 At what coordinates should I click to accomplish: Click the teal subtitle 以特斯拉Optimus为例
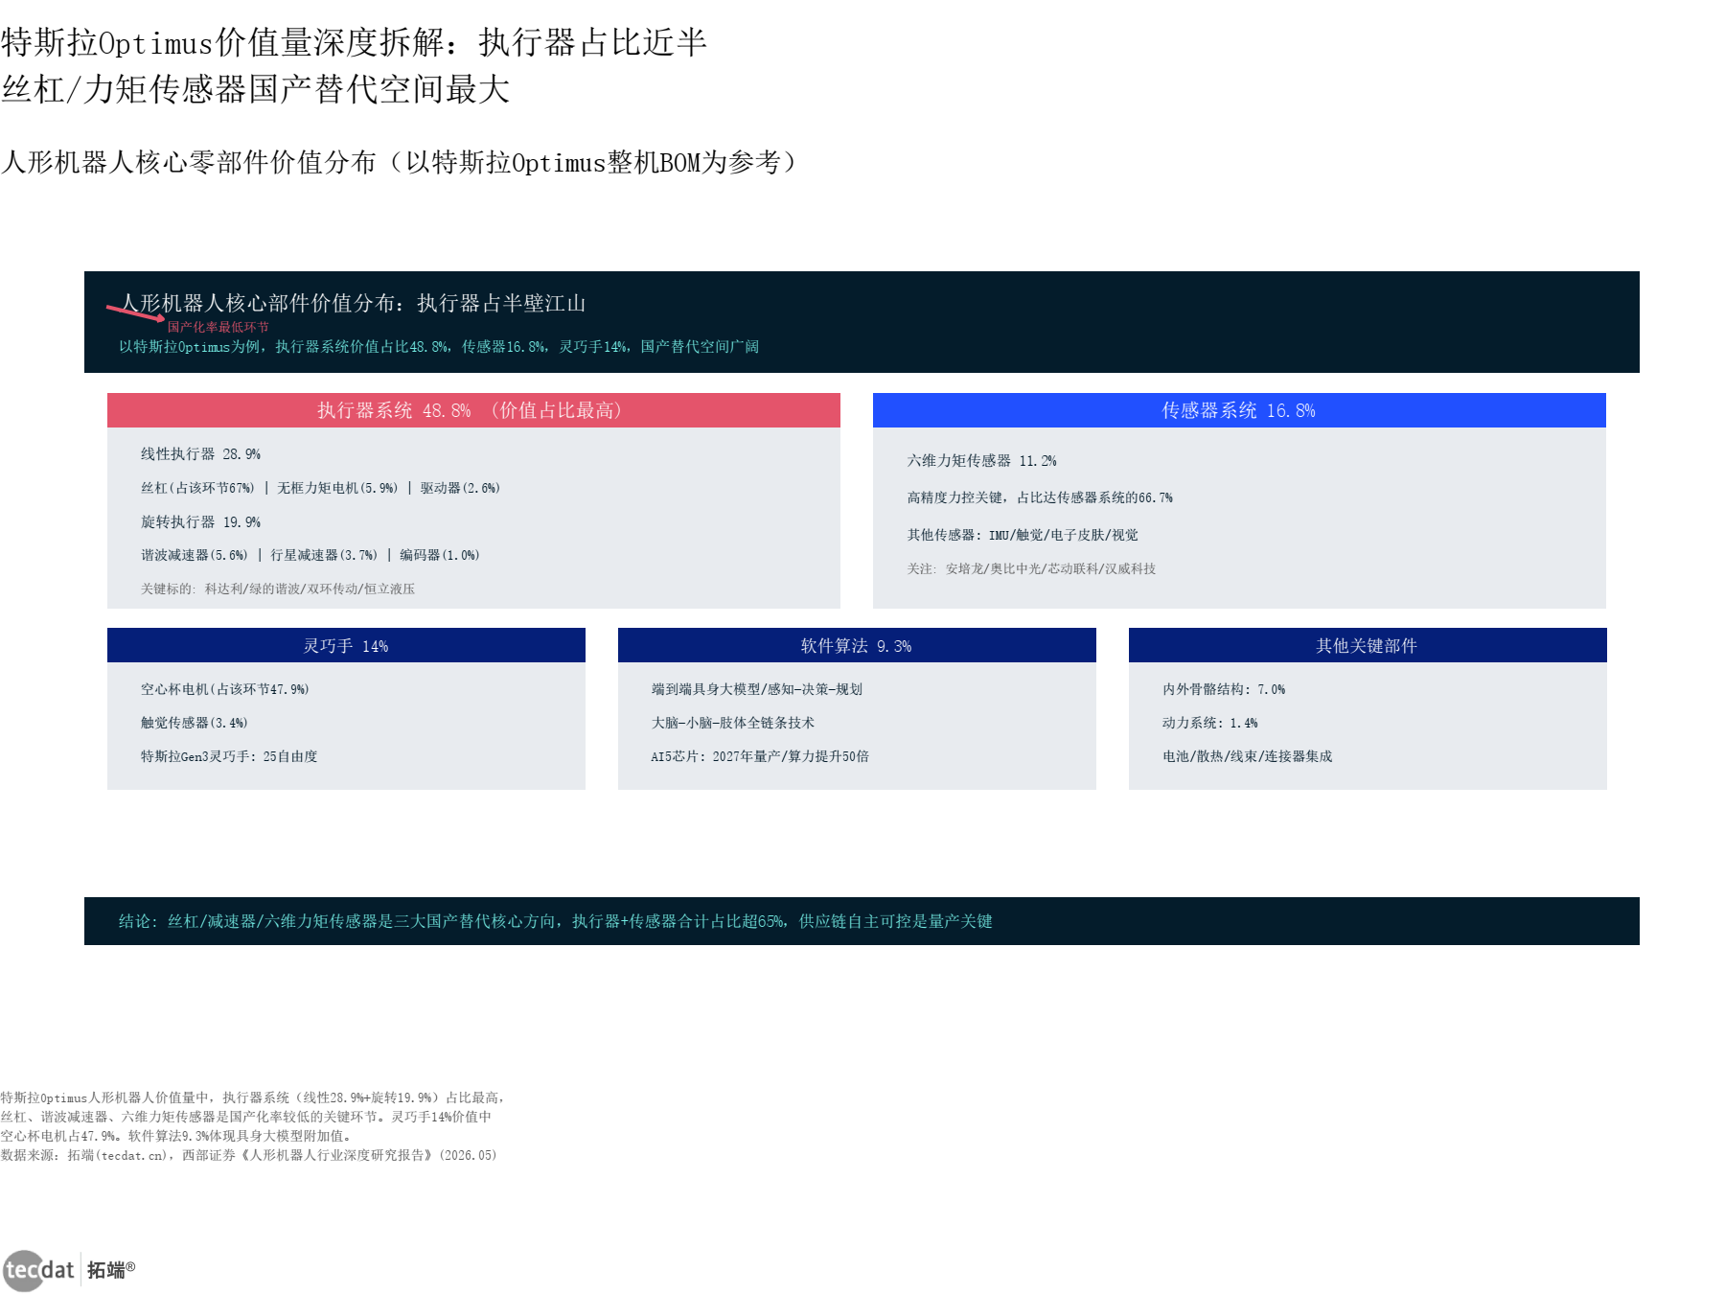coord(439,346)
